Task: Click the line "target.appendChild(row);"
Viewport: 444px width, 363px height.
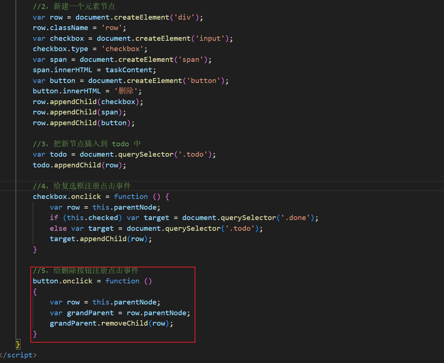Action: coord(101,239)
